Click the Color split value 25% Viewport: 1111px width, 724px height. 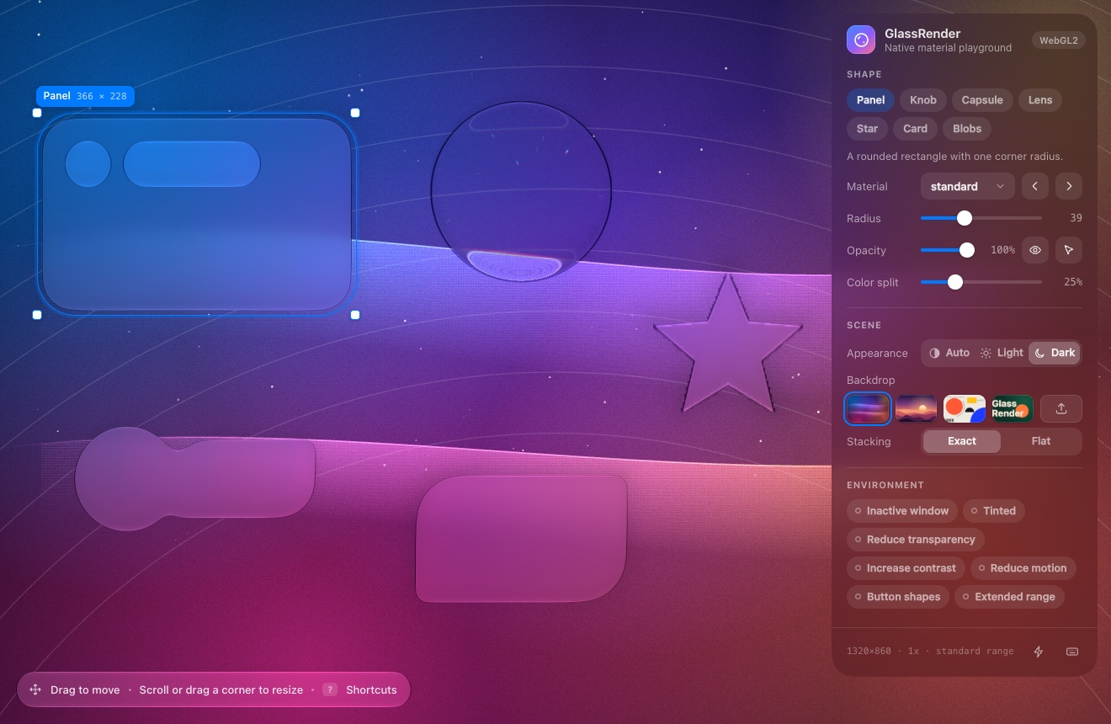(x=1073, y=282)
